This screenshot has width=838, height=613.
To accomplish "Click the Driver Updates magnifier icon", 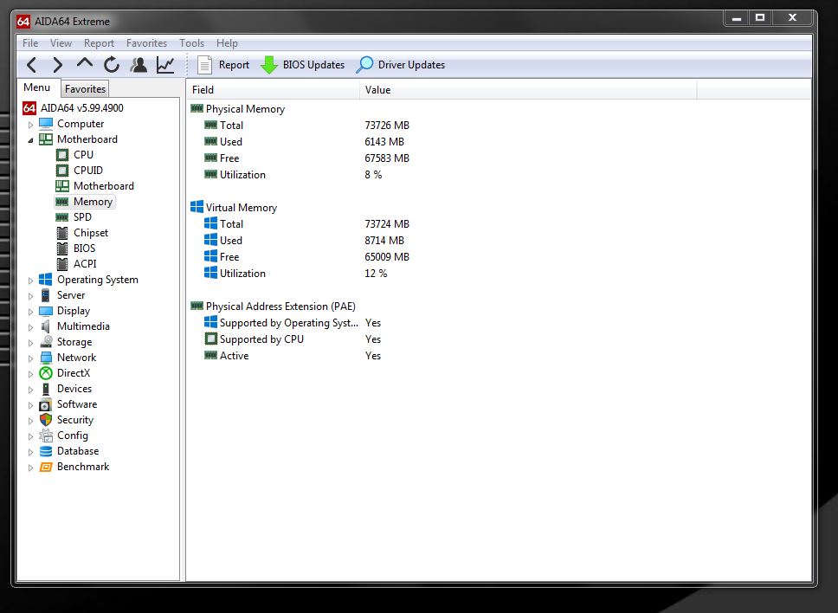I will pos(364,65).
